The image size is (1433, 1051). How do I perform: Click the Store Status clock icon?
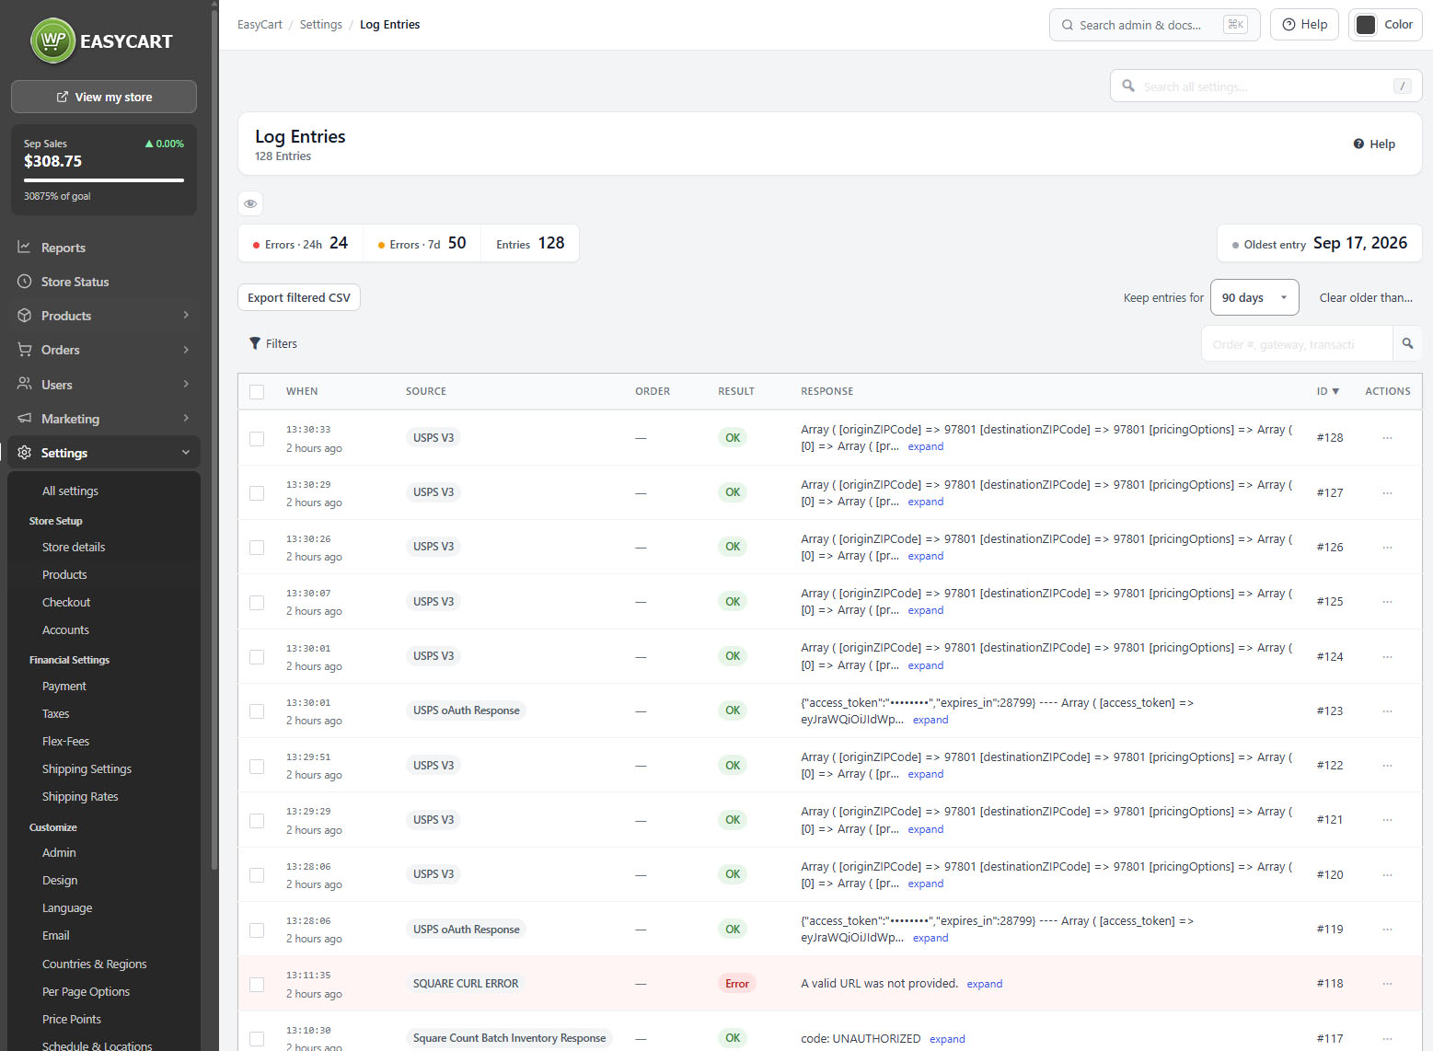(25, 282)
